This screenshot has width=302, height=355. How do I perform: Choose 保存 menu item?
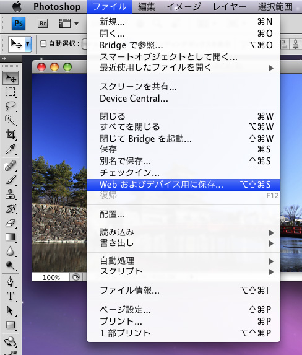point(183,149)
